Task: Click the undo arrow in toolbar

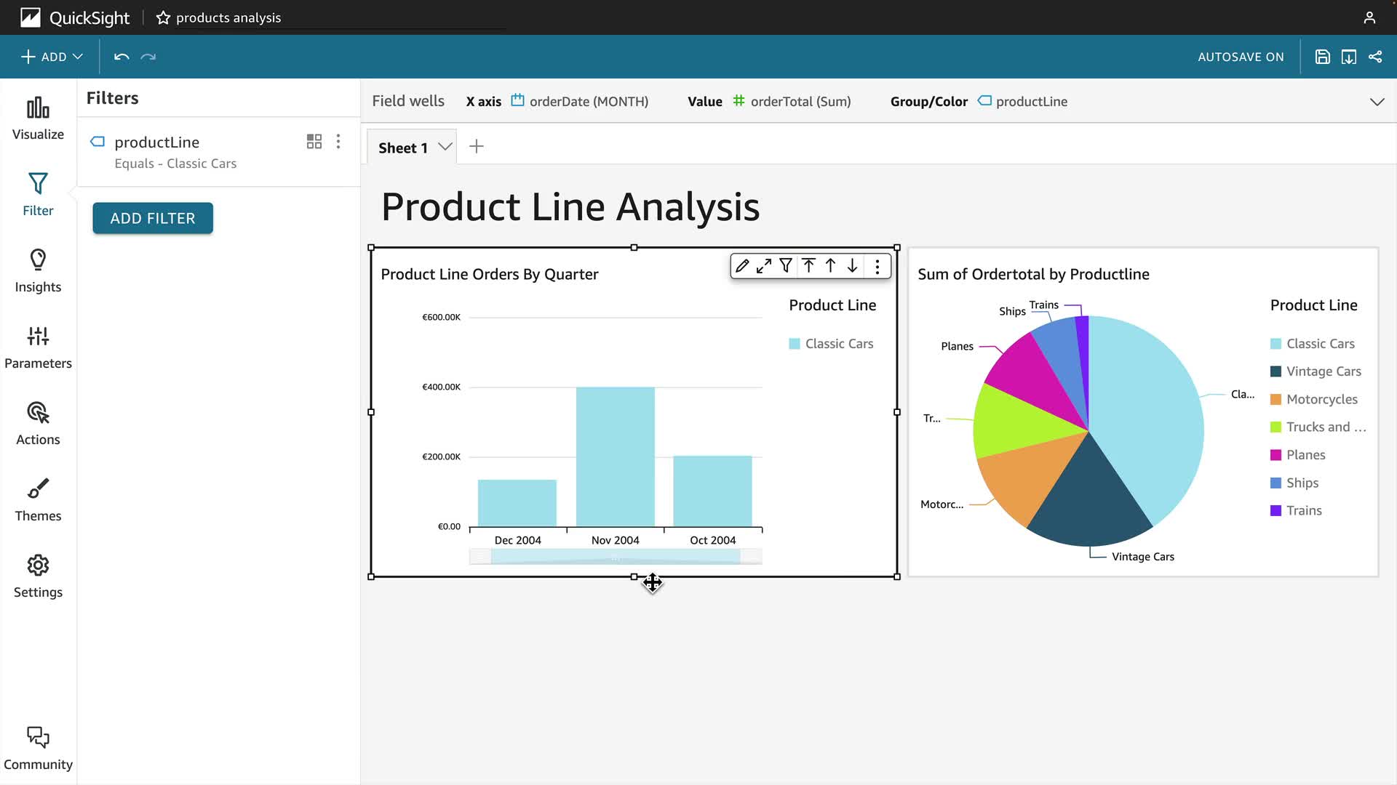Action: (122, 57)
